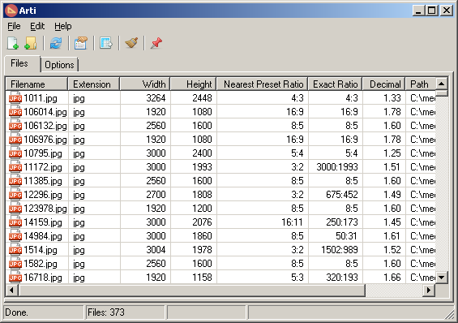
Task: Sort by Nearest Preset Ratio column header
Action: [x=263, y=84]
